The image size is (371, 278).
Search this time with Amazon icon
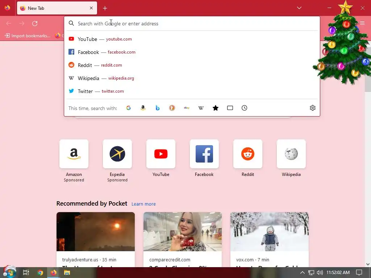point(143,108)
